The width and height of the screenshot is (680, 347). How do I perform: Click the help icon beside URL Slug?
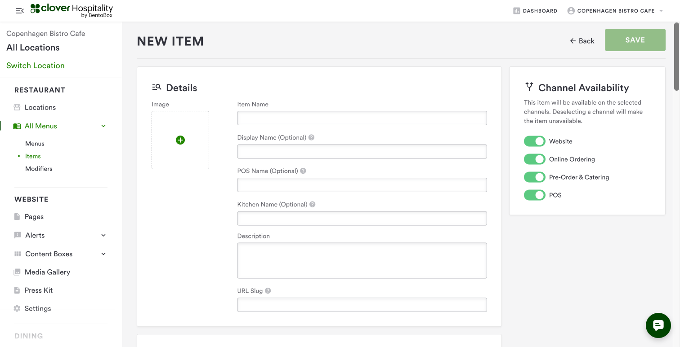(x=268, y=291)
